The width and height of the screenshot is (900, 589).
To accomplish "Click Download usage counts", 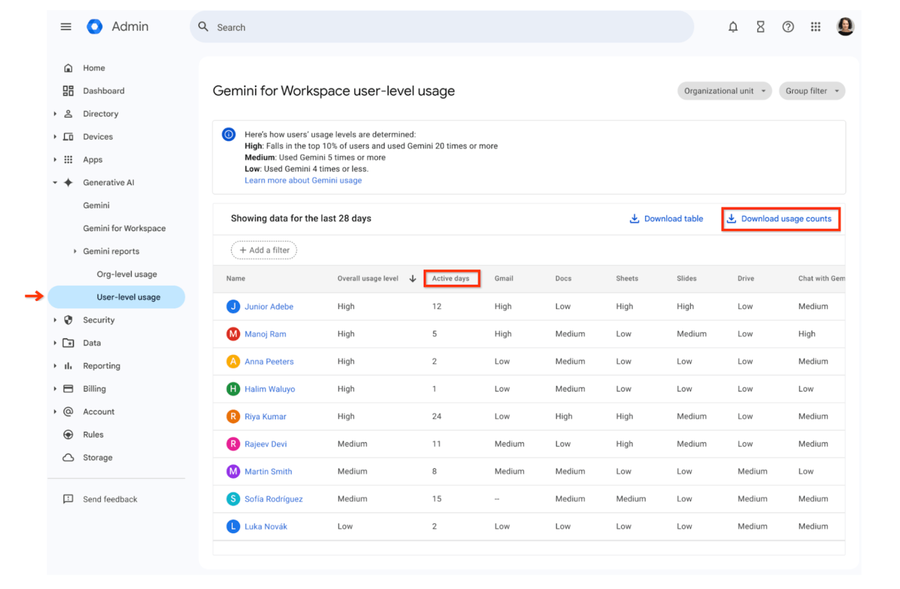I will click(x=780, y=218).
